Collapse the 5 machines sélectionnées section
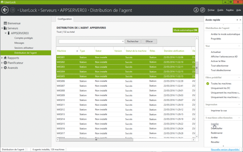Viewport: 243px width, 152px height. coord(239,118)
